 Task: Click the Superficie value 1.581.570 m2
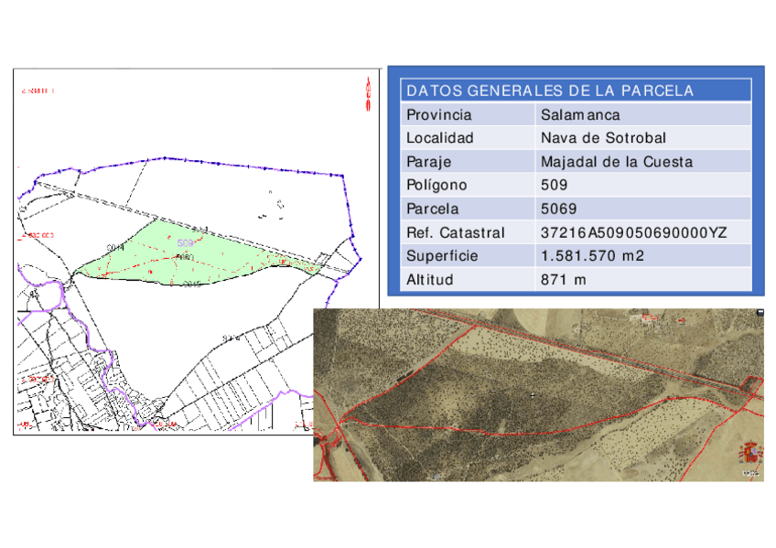592,256
